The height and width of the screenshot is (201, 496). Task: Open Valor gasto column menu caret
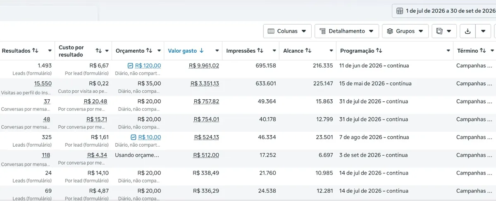click(217, 51)
